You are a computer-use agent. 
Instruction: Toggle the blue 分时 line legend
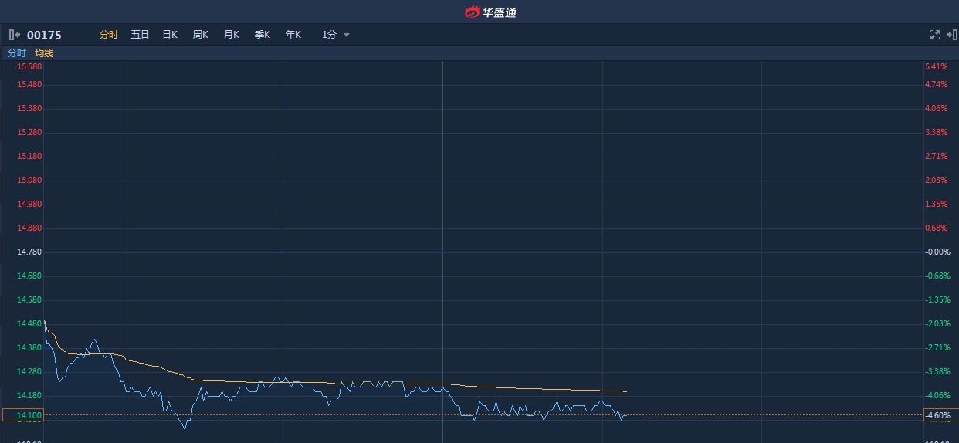click(x=16, y=53)
